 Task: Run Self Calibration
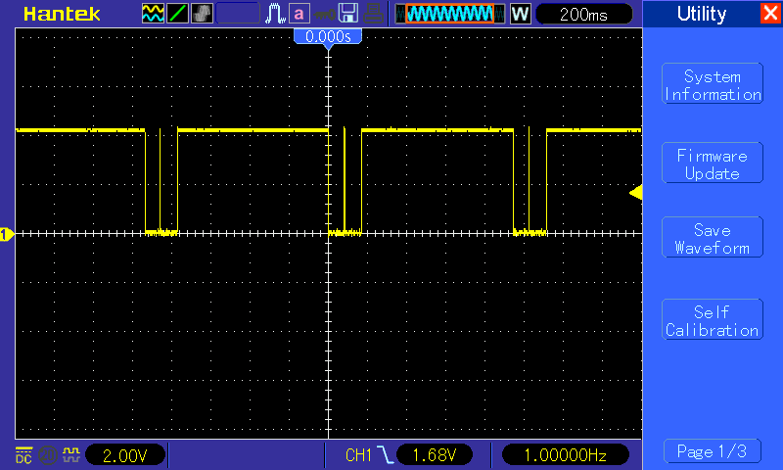(713, 319)
